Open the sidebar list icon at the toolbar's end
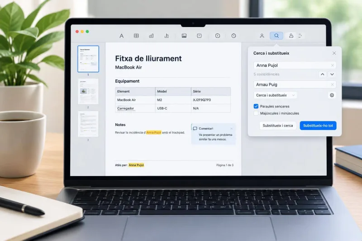The height and width of the screenshot is (241, 362). [x=300, y=36]
